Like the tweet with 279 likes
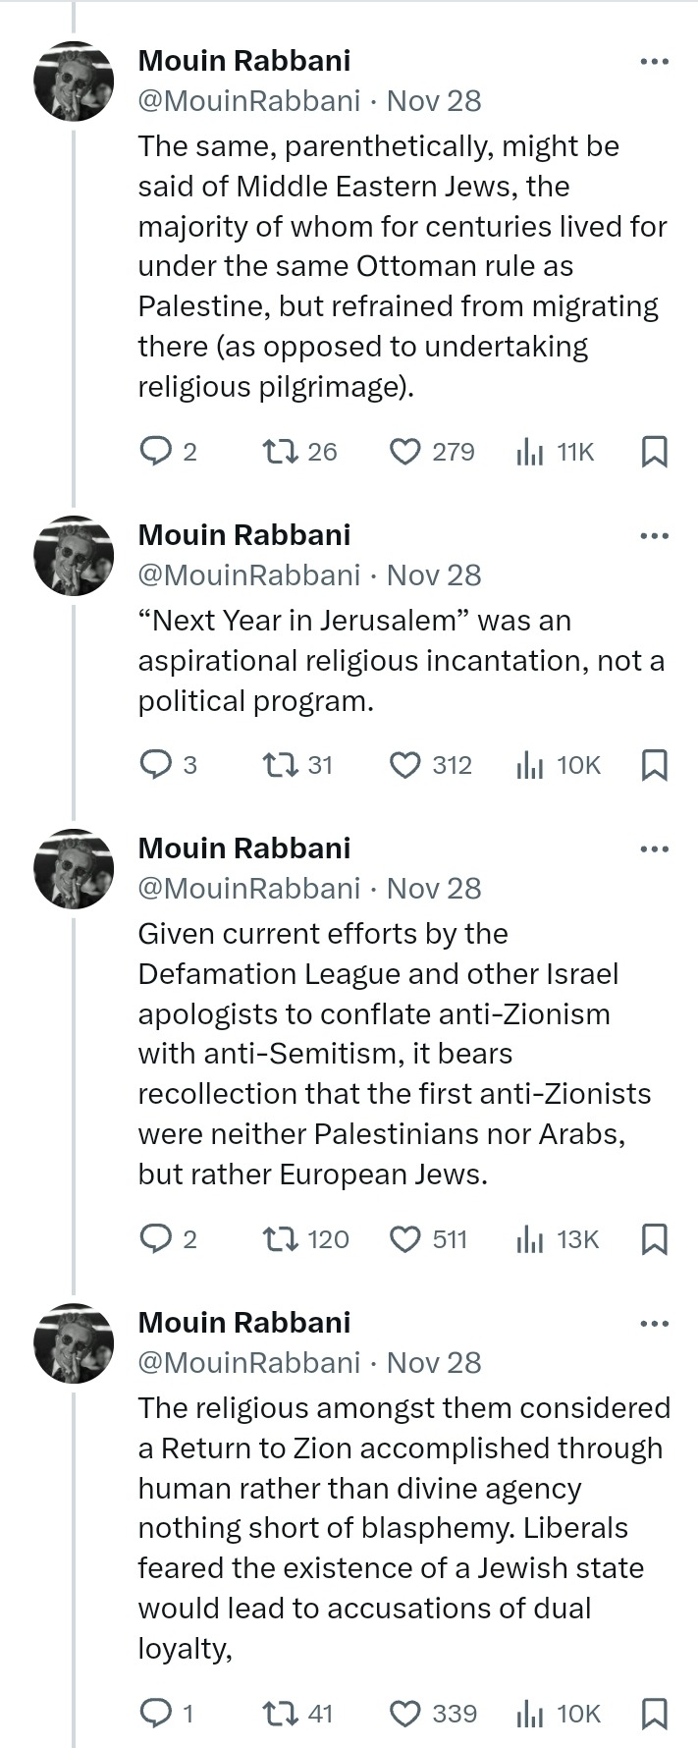698x1748 pixels. click(x=404, y=451)
